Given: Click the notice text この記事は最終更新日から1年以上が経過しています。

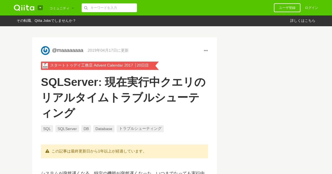Looking at the screenshot, I should [x=99, y=151].
